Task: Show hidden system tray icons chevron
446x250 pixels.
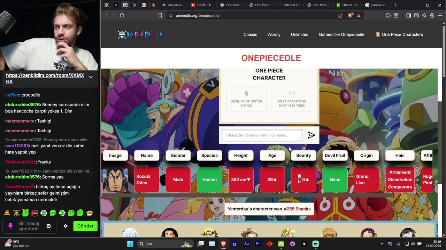Action: pyautogui.click(x=382, y=244)
